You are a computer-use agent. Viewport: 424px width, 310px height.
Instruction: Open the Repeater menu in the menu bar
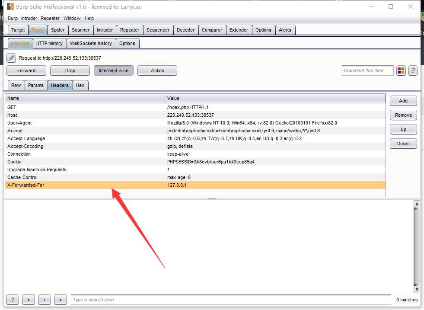point(50,18)
